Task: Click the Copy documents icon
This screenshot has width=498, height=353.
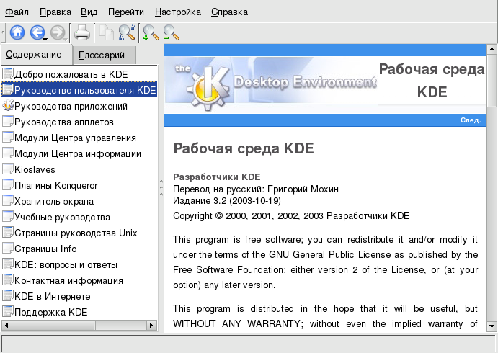Action: (x=107, y=32)
